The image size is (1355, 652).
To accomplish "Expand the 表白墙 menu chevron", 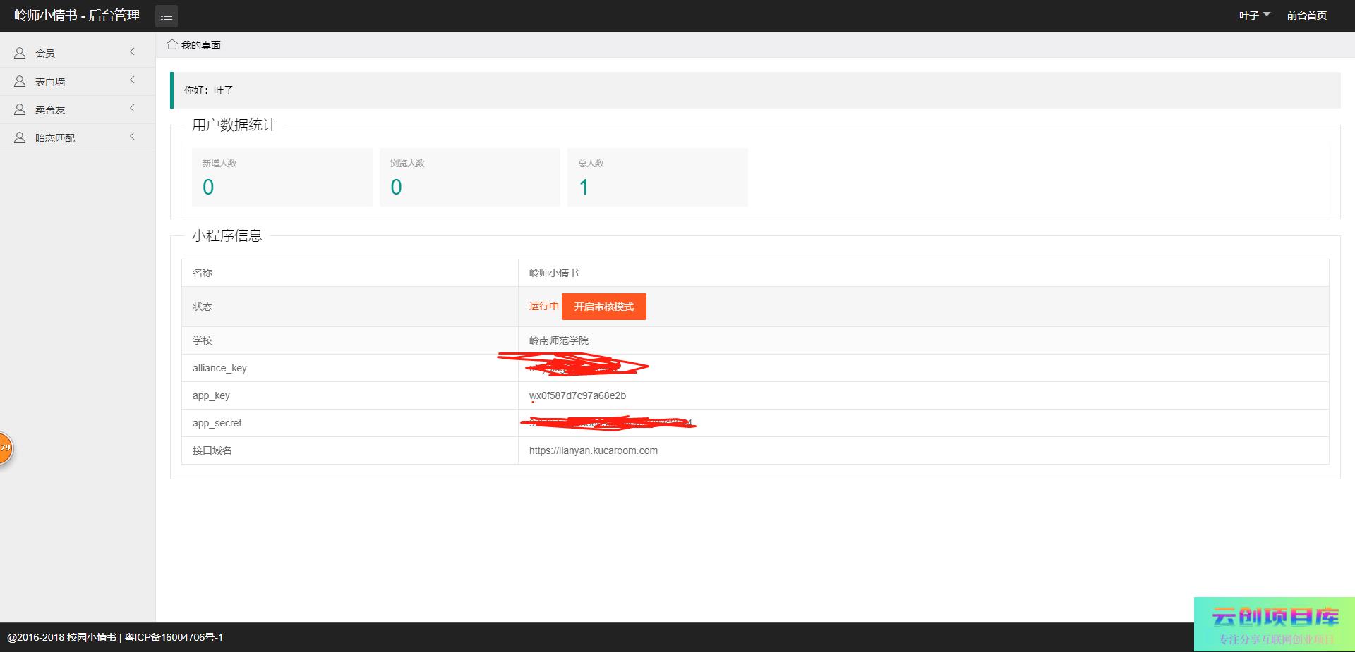I will click(x=132, y=80).
